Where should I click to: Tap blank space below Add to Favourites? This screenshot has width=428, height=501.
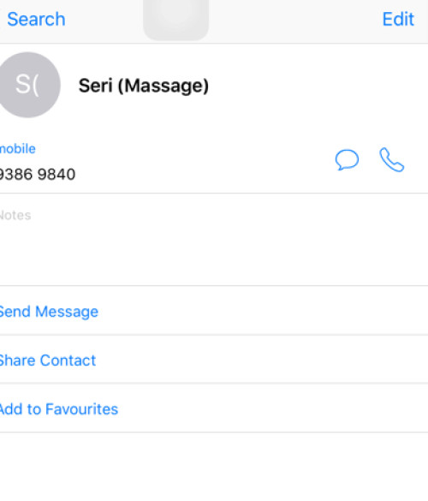pyautogui.click(x=214, y=467)
